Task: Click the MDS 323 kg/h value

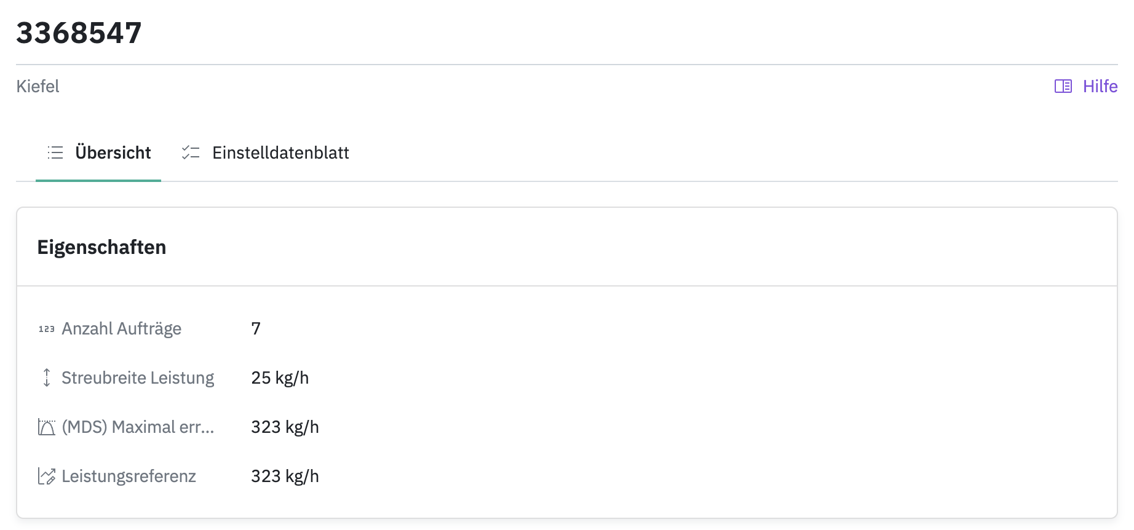Action: (285, 427)
